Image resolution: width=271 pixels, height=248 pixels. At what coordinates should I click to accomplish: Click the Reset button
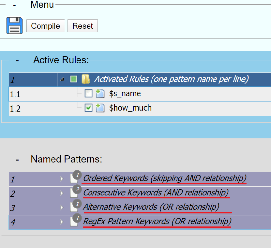pyautogui.click(x=83, y=26)
